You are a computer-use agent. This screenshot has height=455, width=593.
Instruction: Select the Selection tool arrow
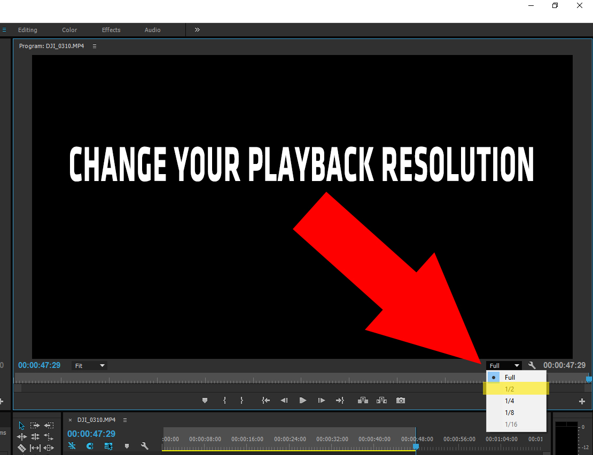pyautogui.click(x=21, y=426)
